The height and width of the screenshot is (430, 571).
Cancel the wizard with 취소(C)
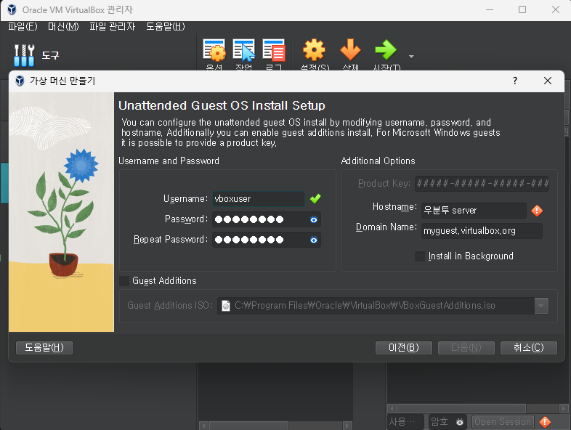click(x=529, y=348)
